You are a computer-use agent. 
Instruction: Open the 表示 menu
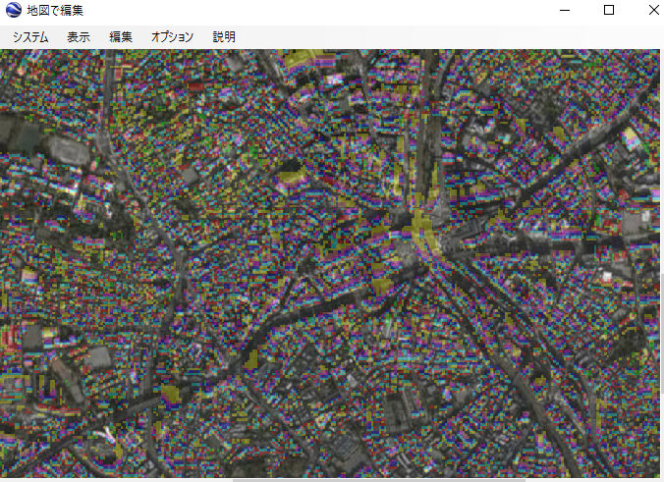79,36
